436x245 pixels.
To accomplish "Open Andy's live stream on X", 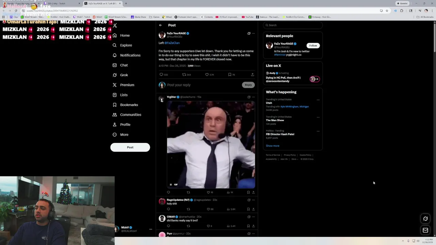I will (293, 78).
